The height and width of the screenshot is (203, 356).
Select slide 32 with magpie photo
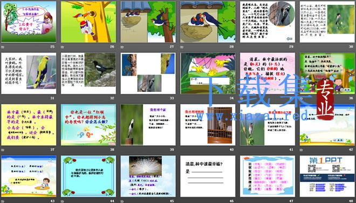click(88, 73)
